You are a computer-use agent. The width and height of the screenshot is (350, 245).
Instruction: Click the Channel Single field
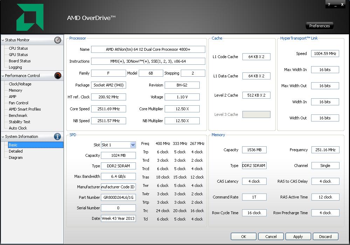tap(325, 166)
